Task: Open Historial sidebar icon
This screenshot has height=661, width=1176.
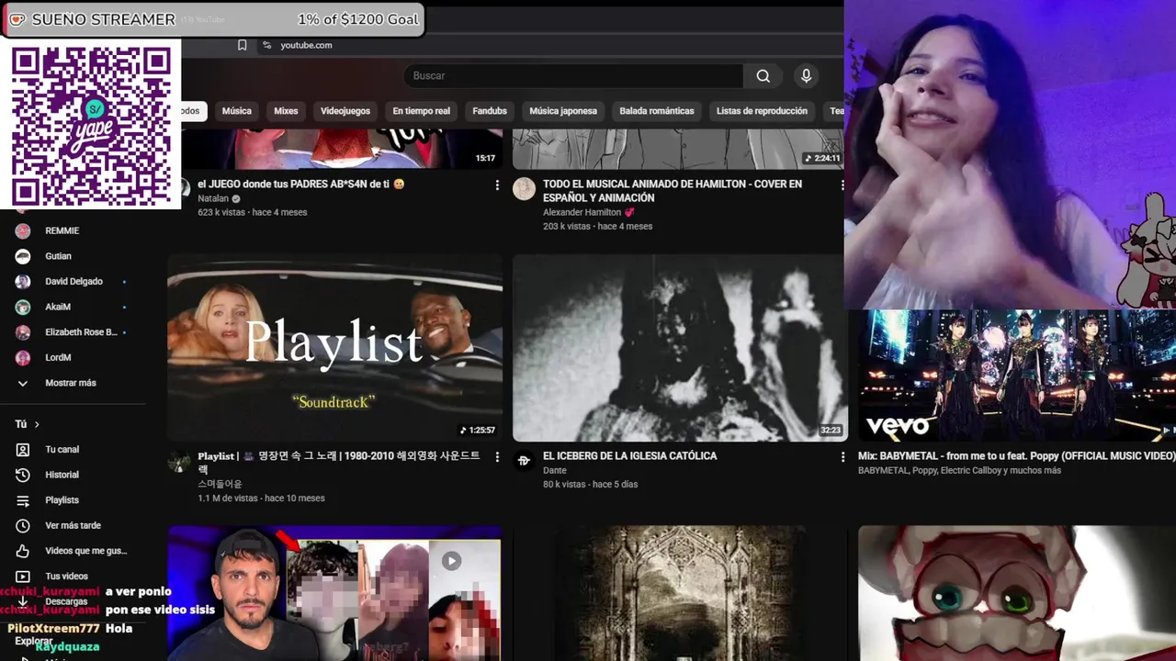Action: point(23,475)
